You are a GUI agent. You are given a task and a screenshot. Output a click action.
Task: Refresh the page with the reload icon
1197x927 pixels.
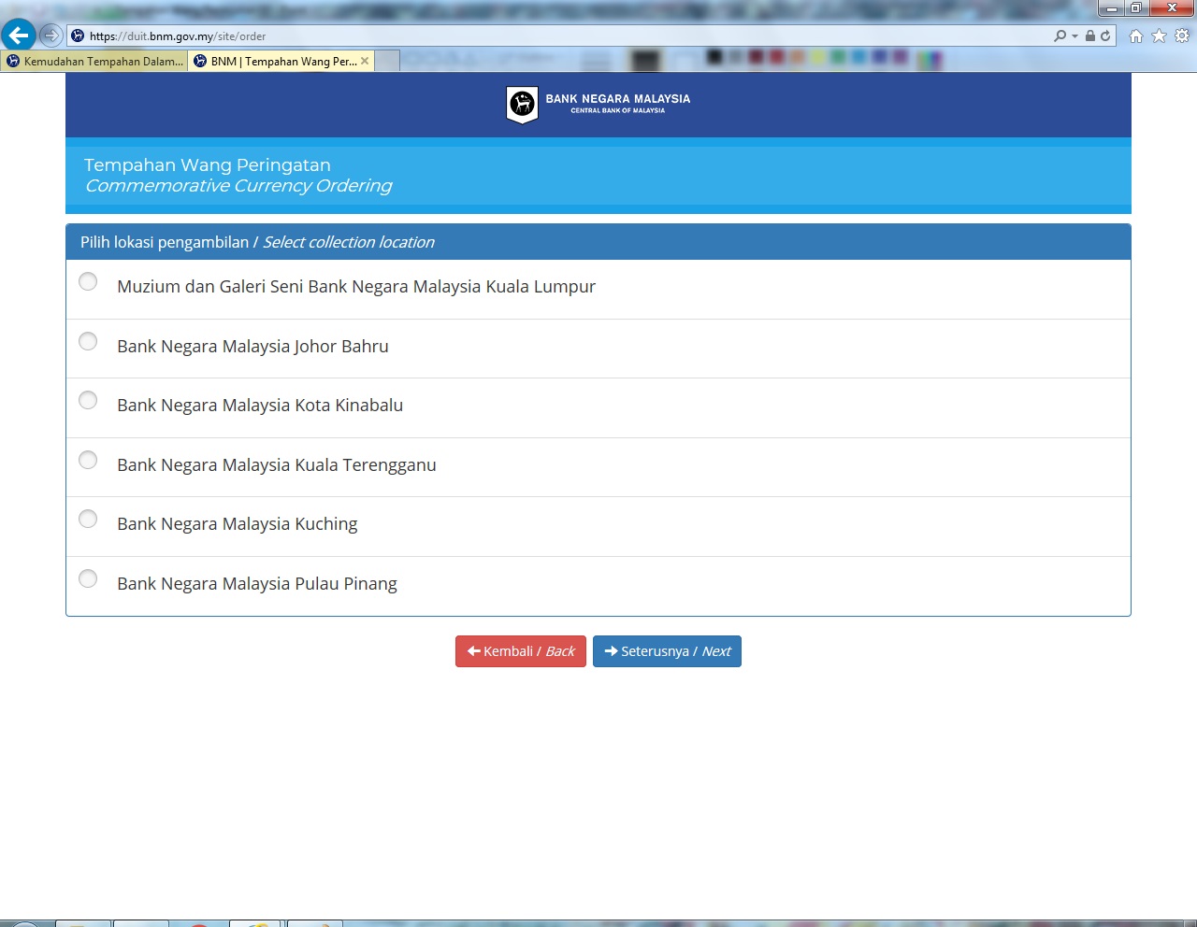(x=1105, y=36)
